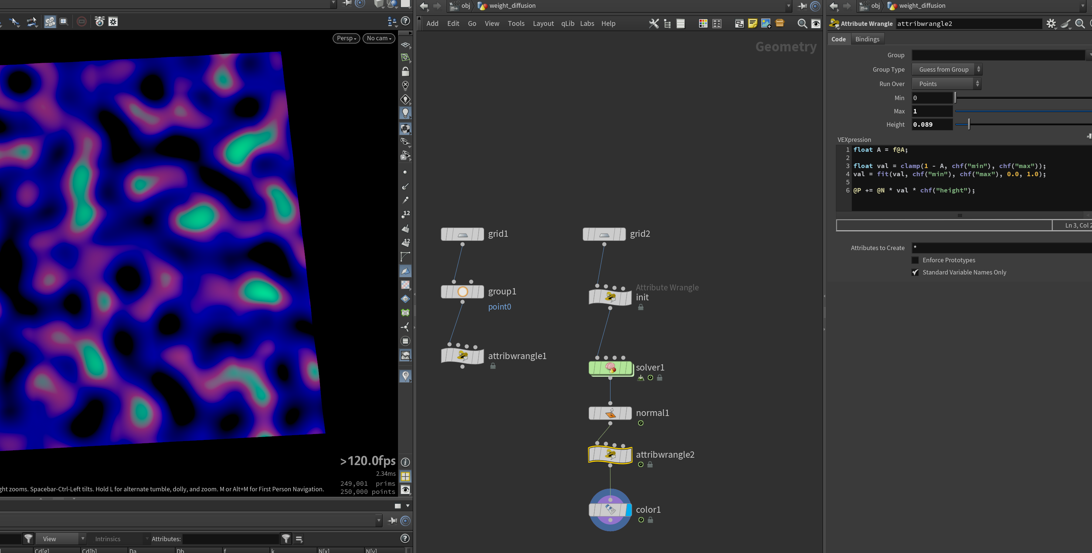1092x553 pixels.
Task: Add a background image to network
Action: point(766,24)
